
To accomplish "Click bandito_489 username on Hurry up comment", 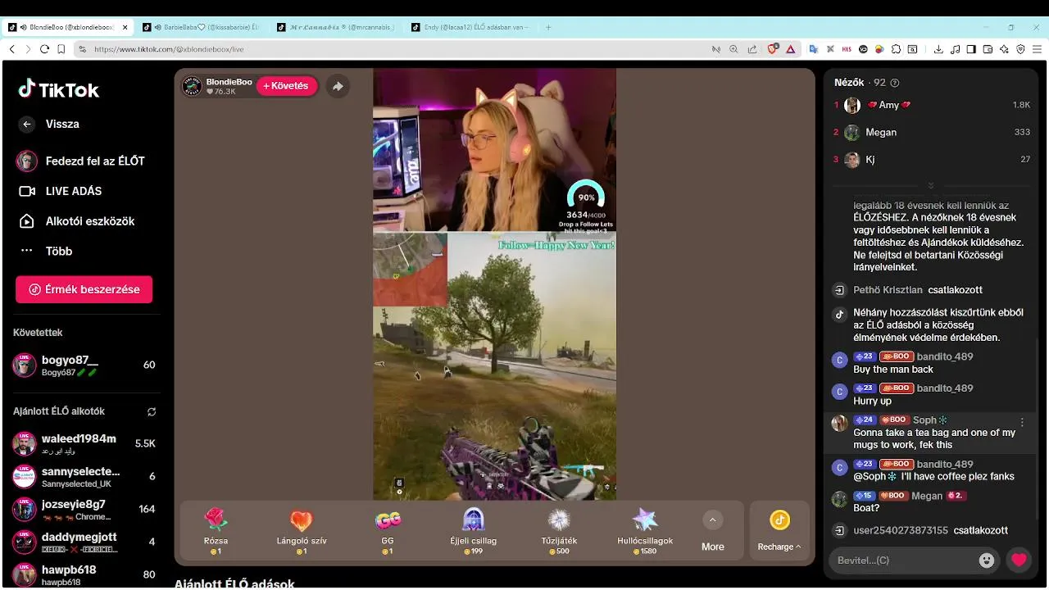I will pyautogui.click(x=945, y=388).
